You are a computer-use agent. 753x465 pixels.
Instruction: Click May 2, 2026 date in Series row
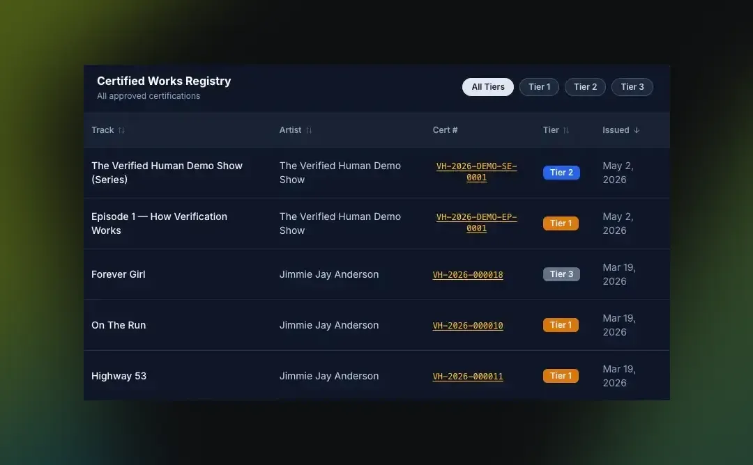tap(618, 173)
